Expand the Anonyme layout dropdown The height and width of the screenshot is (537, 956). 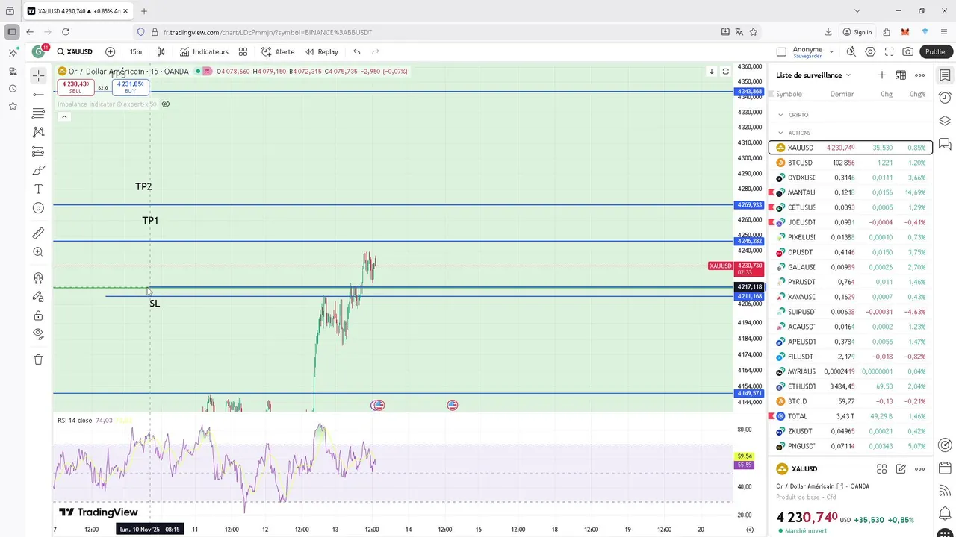pos(831,51)
